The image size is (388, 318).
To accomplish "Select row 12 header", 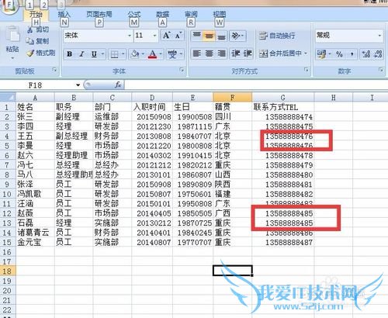I will coord(8,213).
